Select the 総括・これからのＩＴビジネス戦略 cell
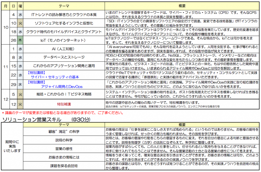Screen dimensions: 261x172 pyautogui.click(x=64, y=94)
